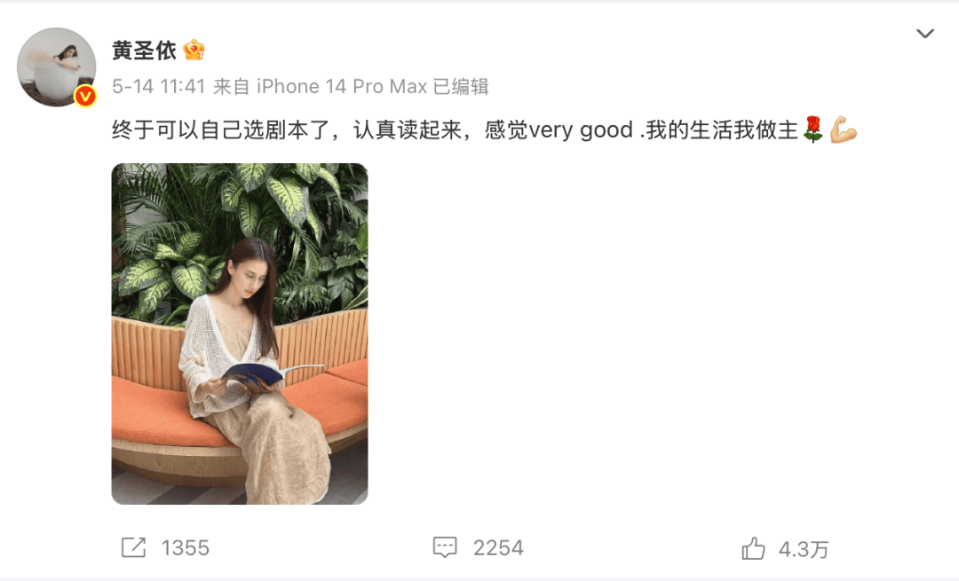This screenshot has width=959, height=581.
Task: Open the 黄圣依 username profile link
Action: [x=145, y=50]
